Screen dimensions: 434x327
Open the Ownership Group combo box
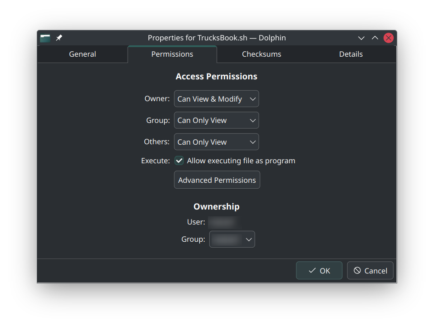click(x=232, y=239)
